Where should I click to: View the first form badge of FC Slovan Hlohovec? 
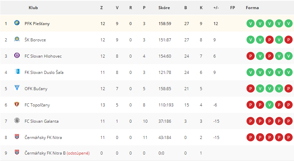pyautogui.click(x=251, y=56)
